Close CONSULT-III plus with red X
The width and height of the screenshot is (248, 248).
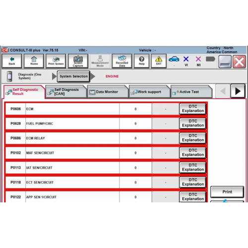click(x=239, y=62)
